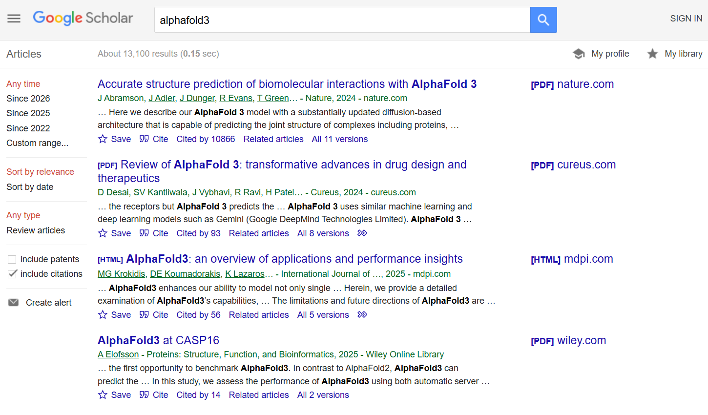Click the quote Cite icon for AlphaFold3 at CASP16
708x415 pixels.
pyautogui.click(x=144, y=395)
